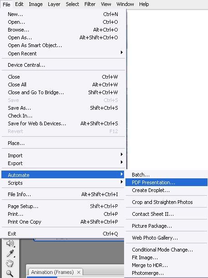The width and height of the screenshot is (208, 278).
Task: Click the Audio Annotation speaker tool
Action: point(10,243)
